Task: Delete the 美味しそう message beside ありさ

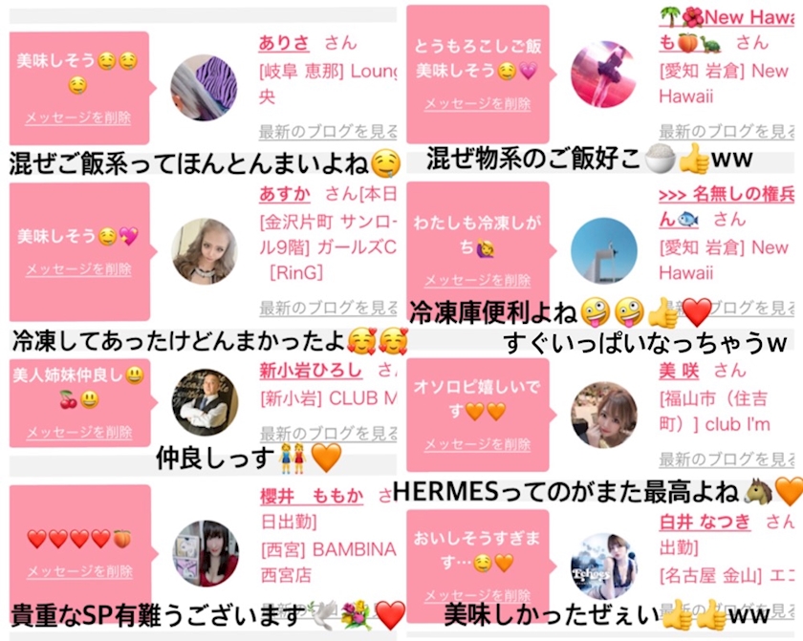Action: pos(78,118)
